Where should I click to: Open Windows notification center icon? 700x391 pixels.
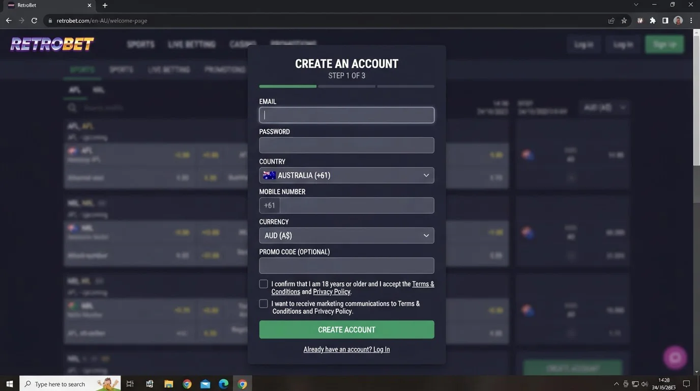[686, 384]
